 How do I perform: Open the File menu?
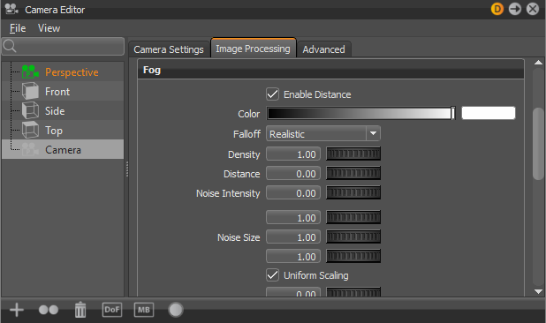pyautogui.click(x=18, y=28)
